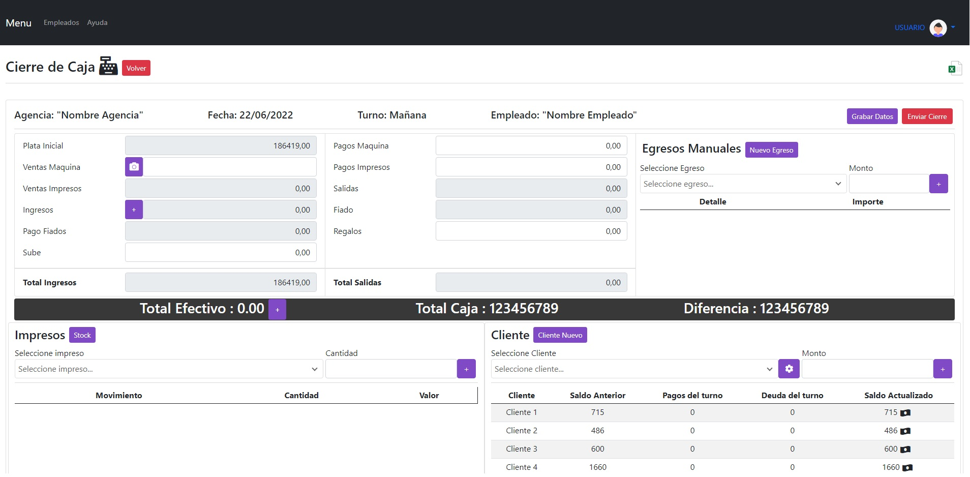Submit using the Enviar Cierre button
The image size is (970, 477).
pyautogui.click(x=926, y=116)
